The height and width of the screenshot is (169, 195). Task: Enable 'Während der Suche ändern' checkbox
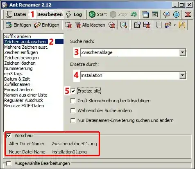(73, 110)
